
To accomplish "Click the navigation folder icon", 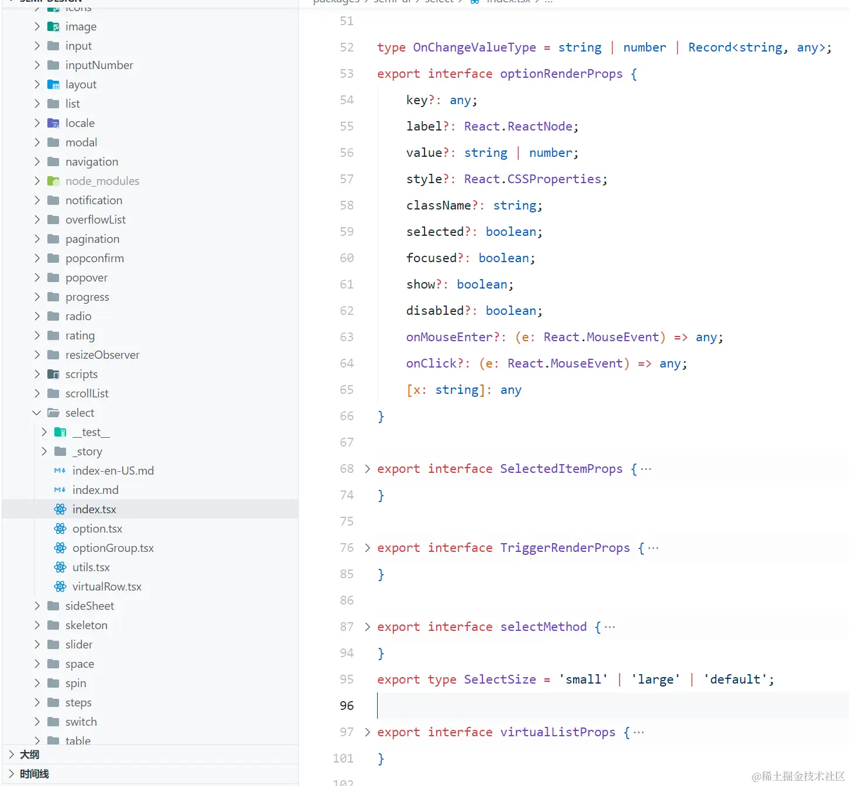I will point(53,162).
